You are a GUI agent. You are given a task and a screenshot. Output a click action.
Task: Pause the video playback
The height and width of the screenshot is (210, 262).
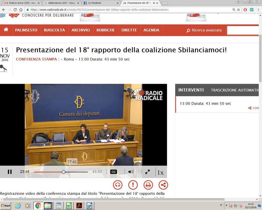coord(10,172)
